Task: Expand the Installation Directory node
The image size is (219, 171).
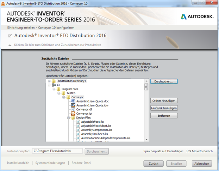Action: point(49,81)
